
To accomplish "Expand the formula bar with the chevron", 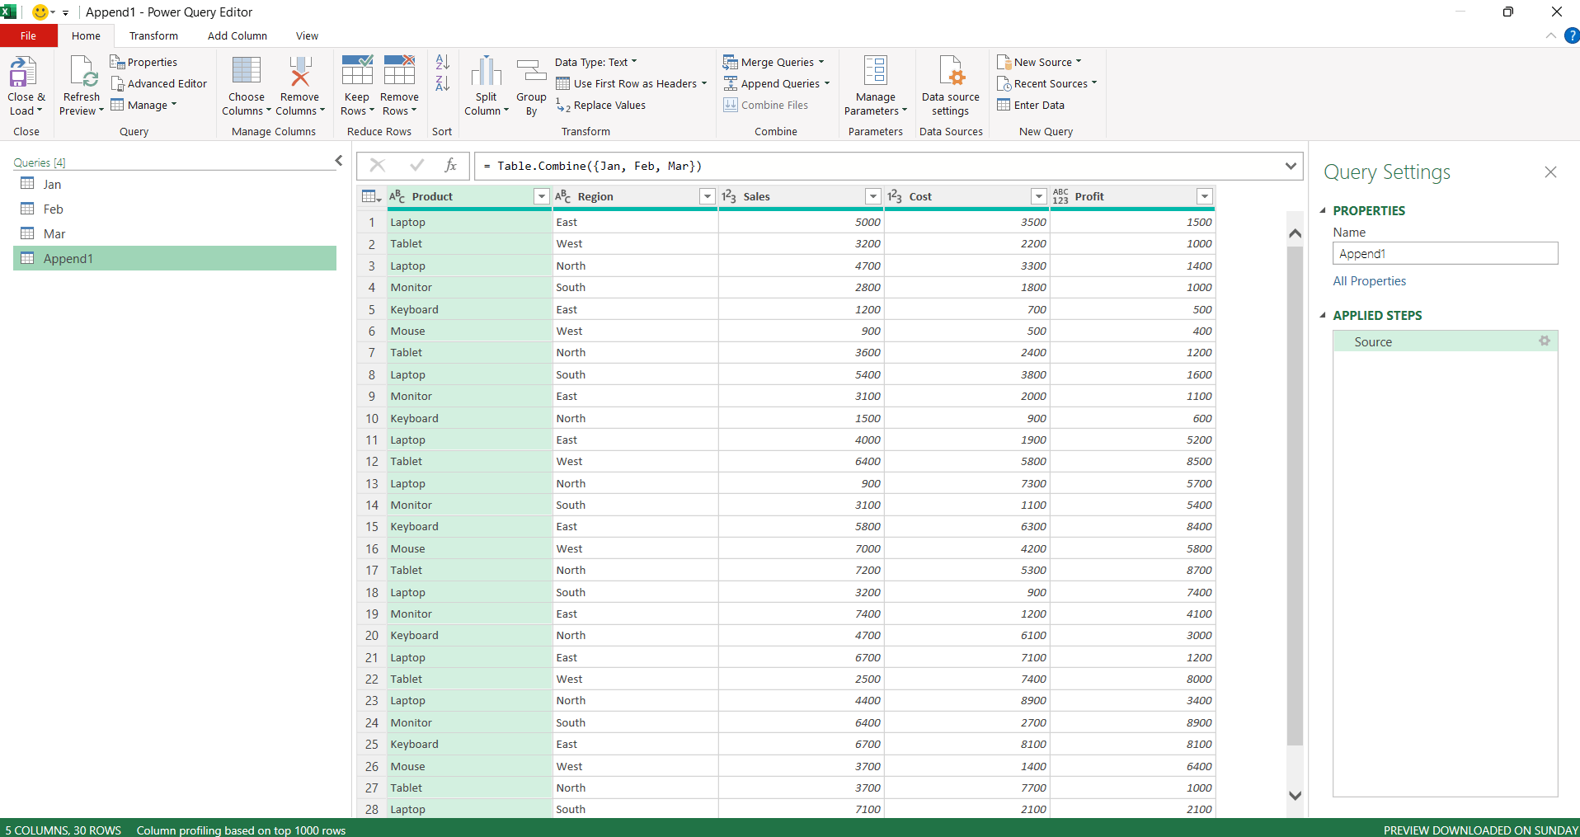I will pyautogui.click(x=1291, y=166).
